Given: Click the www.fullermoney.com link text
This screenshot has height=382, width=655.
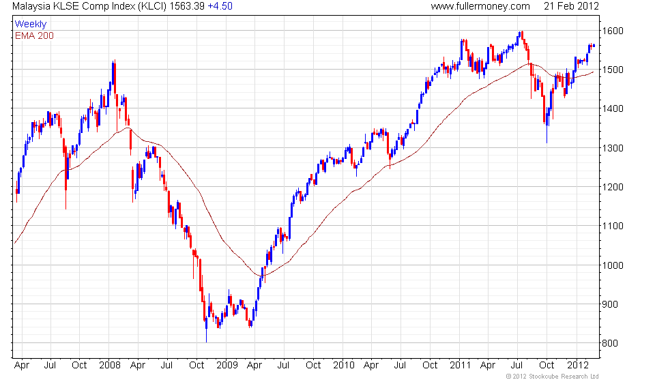Looking at the screenshot, I should (480, 6).
